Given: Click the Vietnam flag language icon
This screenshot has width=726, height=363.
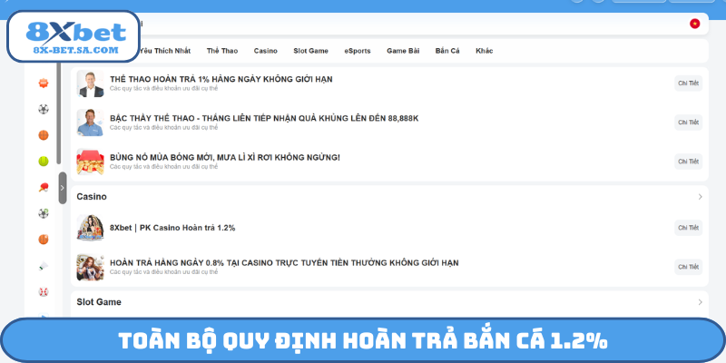Looking at the screenshot, I should (x=694, y=24).
